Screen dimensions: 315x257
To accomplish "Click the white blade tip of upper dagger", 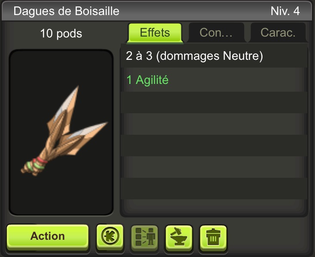I will (68, 101).
